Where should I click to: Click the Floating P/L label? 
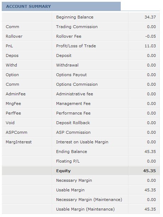(x=68, y=161)
